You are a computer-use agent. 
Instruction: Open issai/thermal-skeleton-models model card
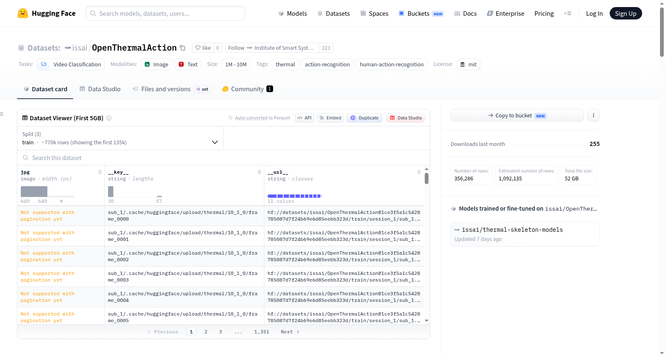tap(525, 234)
